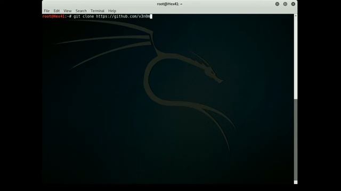Click the terminal vertical scrollbar thumb
The width and height of the screenshot is (341, 191).
pyautogui.click(x=296, y=140)
